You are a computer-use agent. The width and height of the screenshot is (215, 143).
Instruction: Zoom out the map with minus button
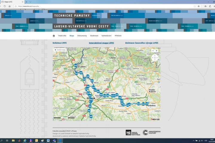[x=153, y=51]
